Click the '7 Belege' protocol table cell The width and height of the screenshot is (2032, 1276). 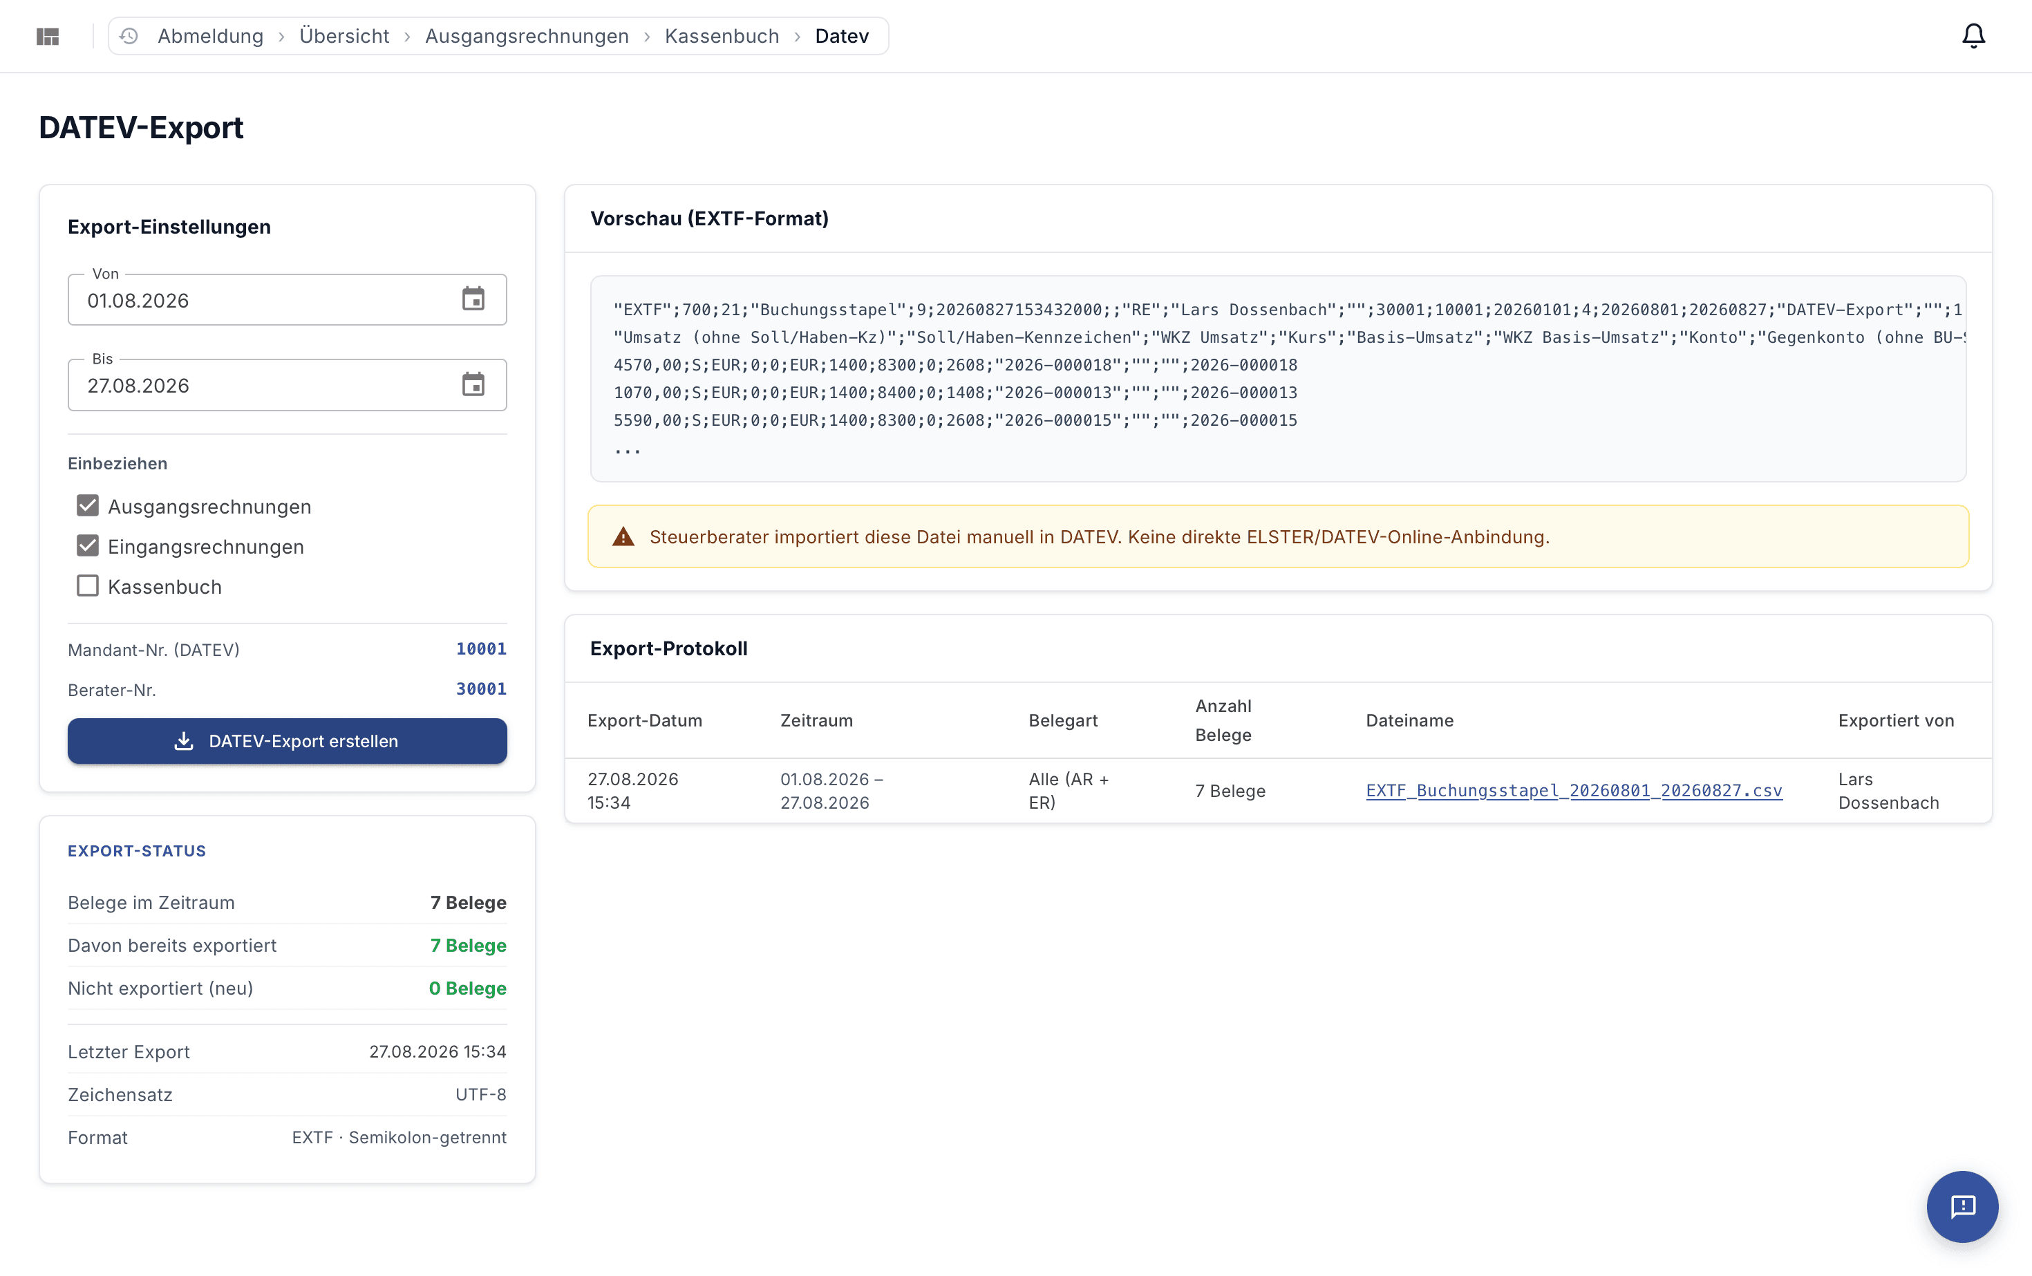click(x=1230, y=791)
